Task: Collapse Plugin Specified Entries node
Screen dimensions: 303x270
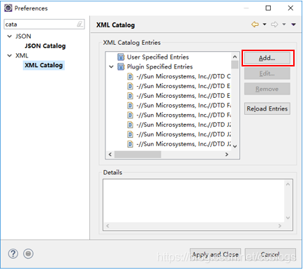Action: [x=112, y=67]
